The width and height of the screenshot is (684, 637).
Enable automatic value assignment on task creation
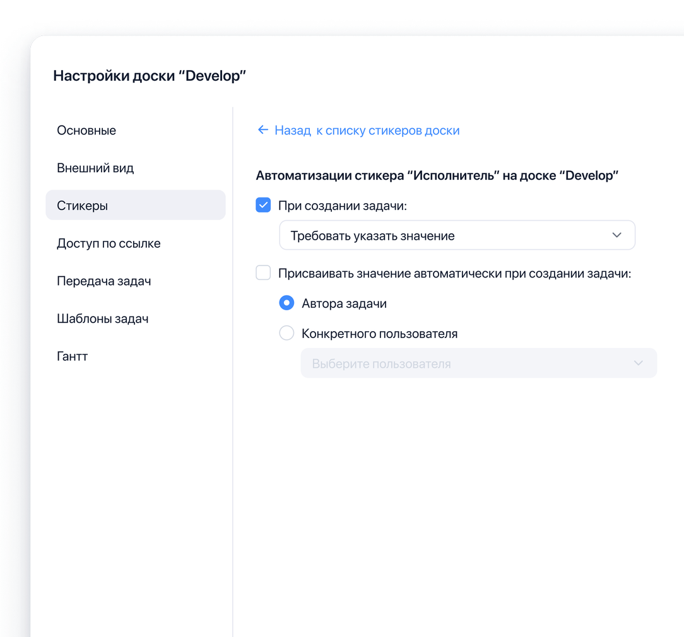263,272
